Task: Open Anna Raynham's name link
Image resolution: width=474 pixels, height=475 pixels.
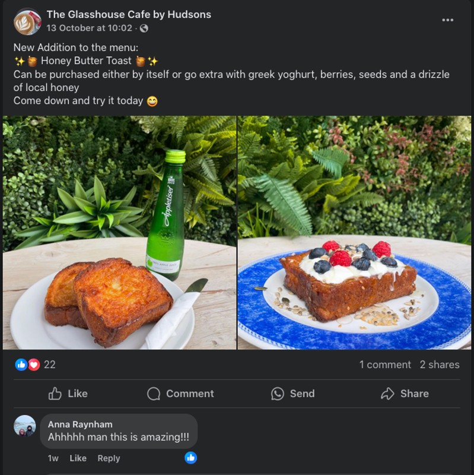Action: [80, 424]
